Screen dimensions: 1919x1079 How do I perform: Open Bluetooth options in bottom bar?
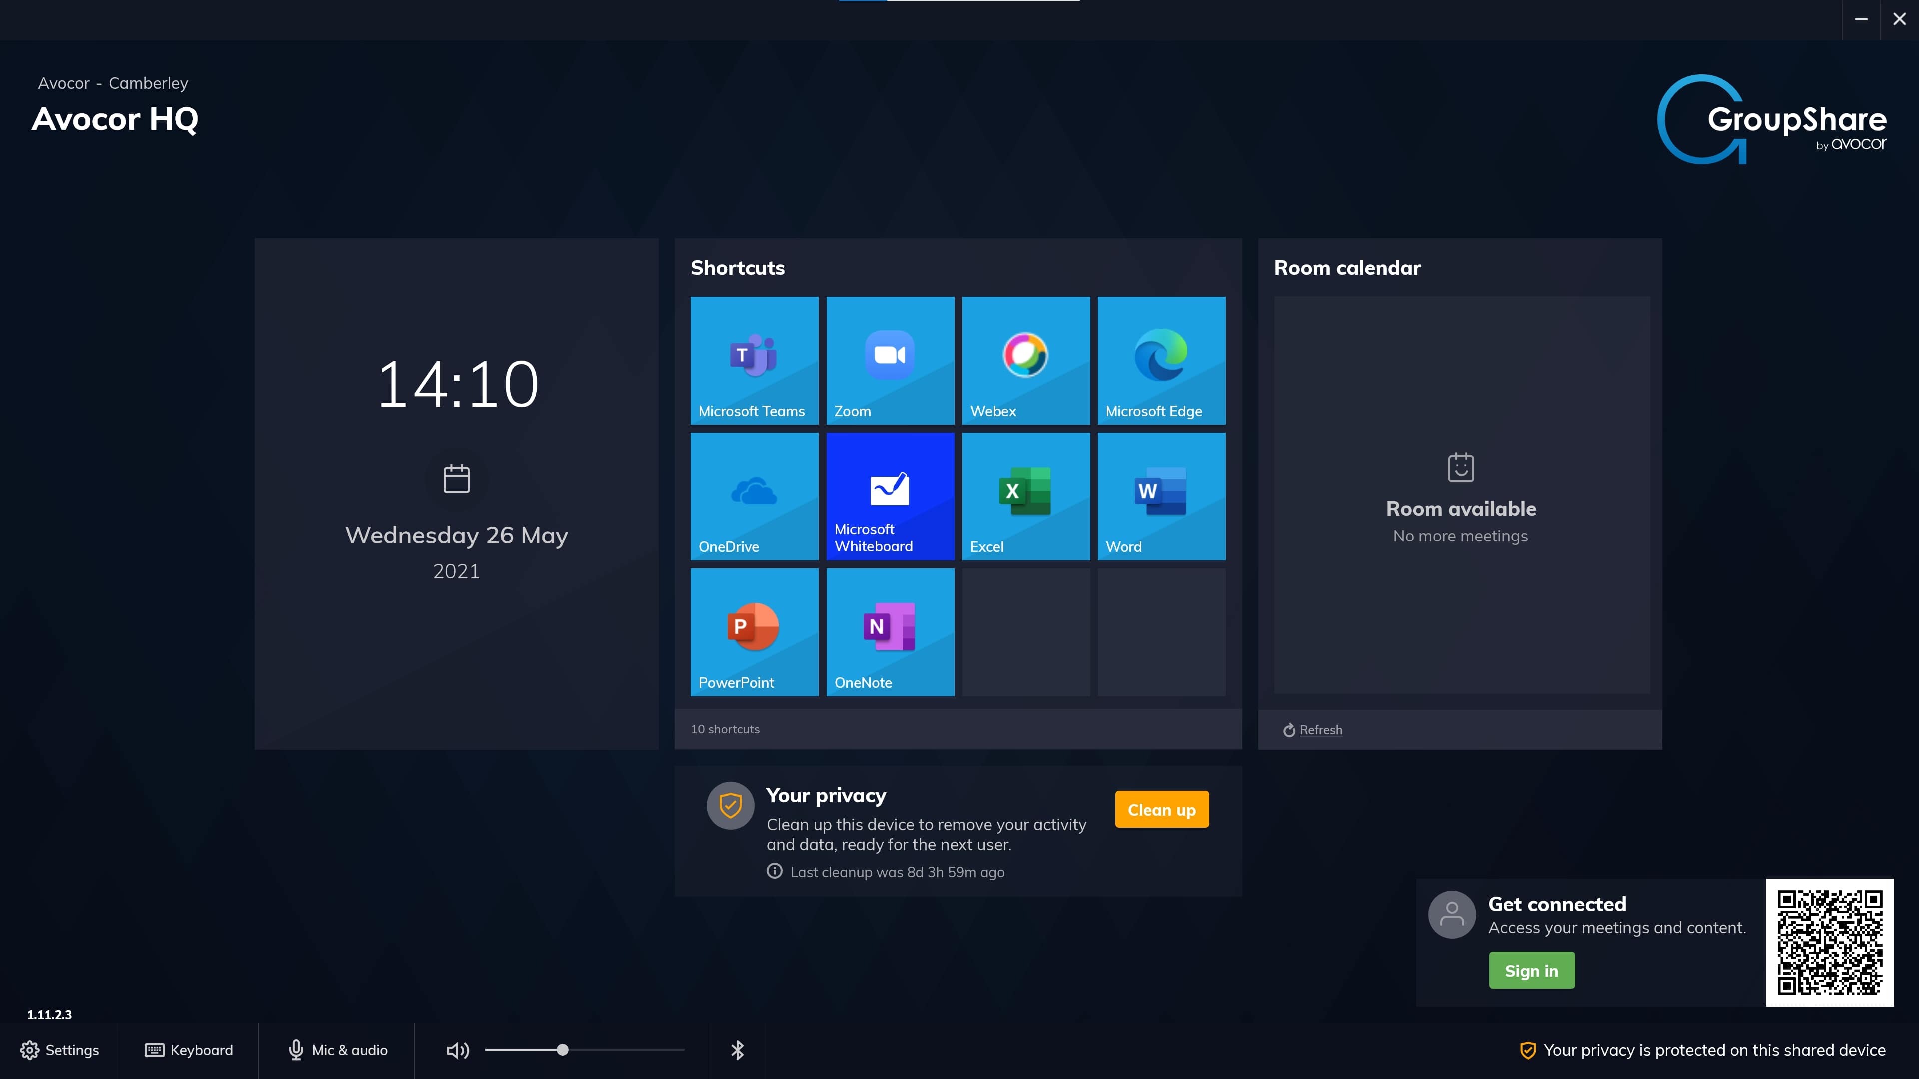(737, 1050)
